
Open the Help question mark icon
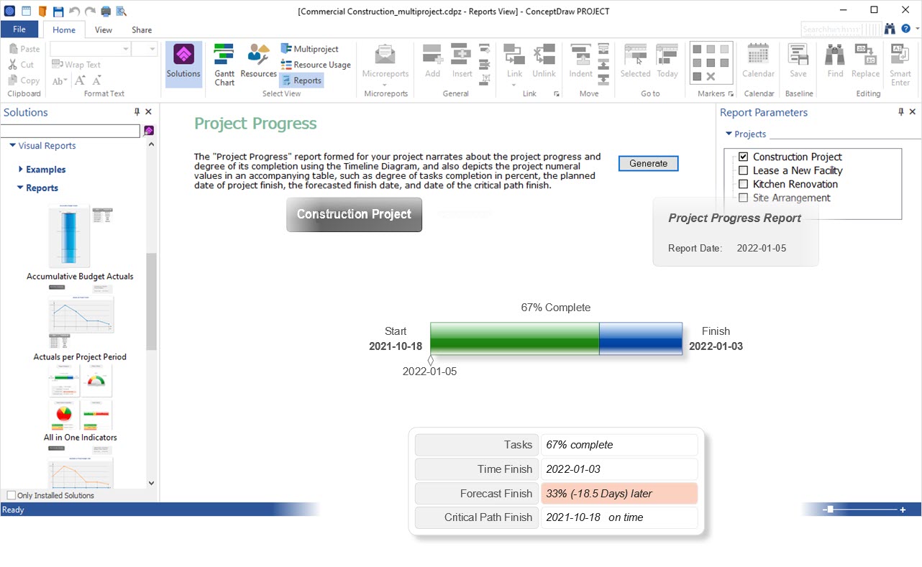(x=905, y=29)
